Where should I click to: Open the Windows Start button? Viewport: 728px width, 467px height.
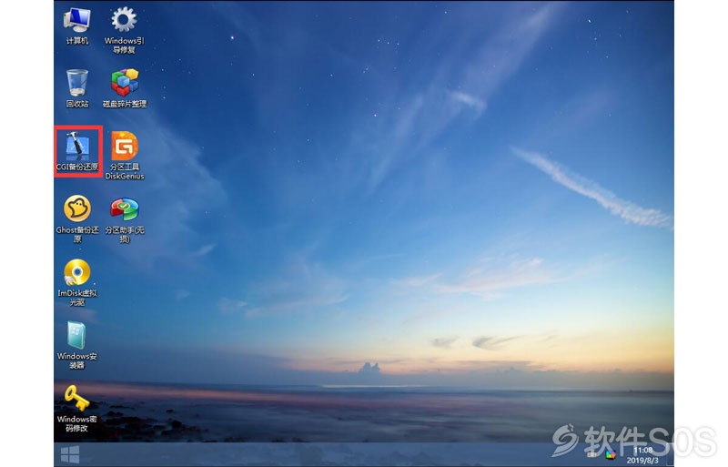[70, 454]
